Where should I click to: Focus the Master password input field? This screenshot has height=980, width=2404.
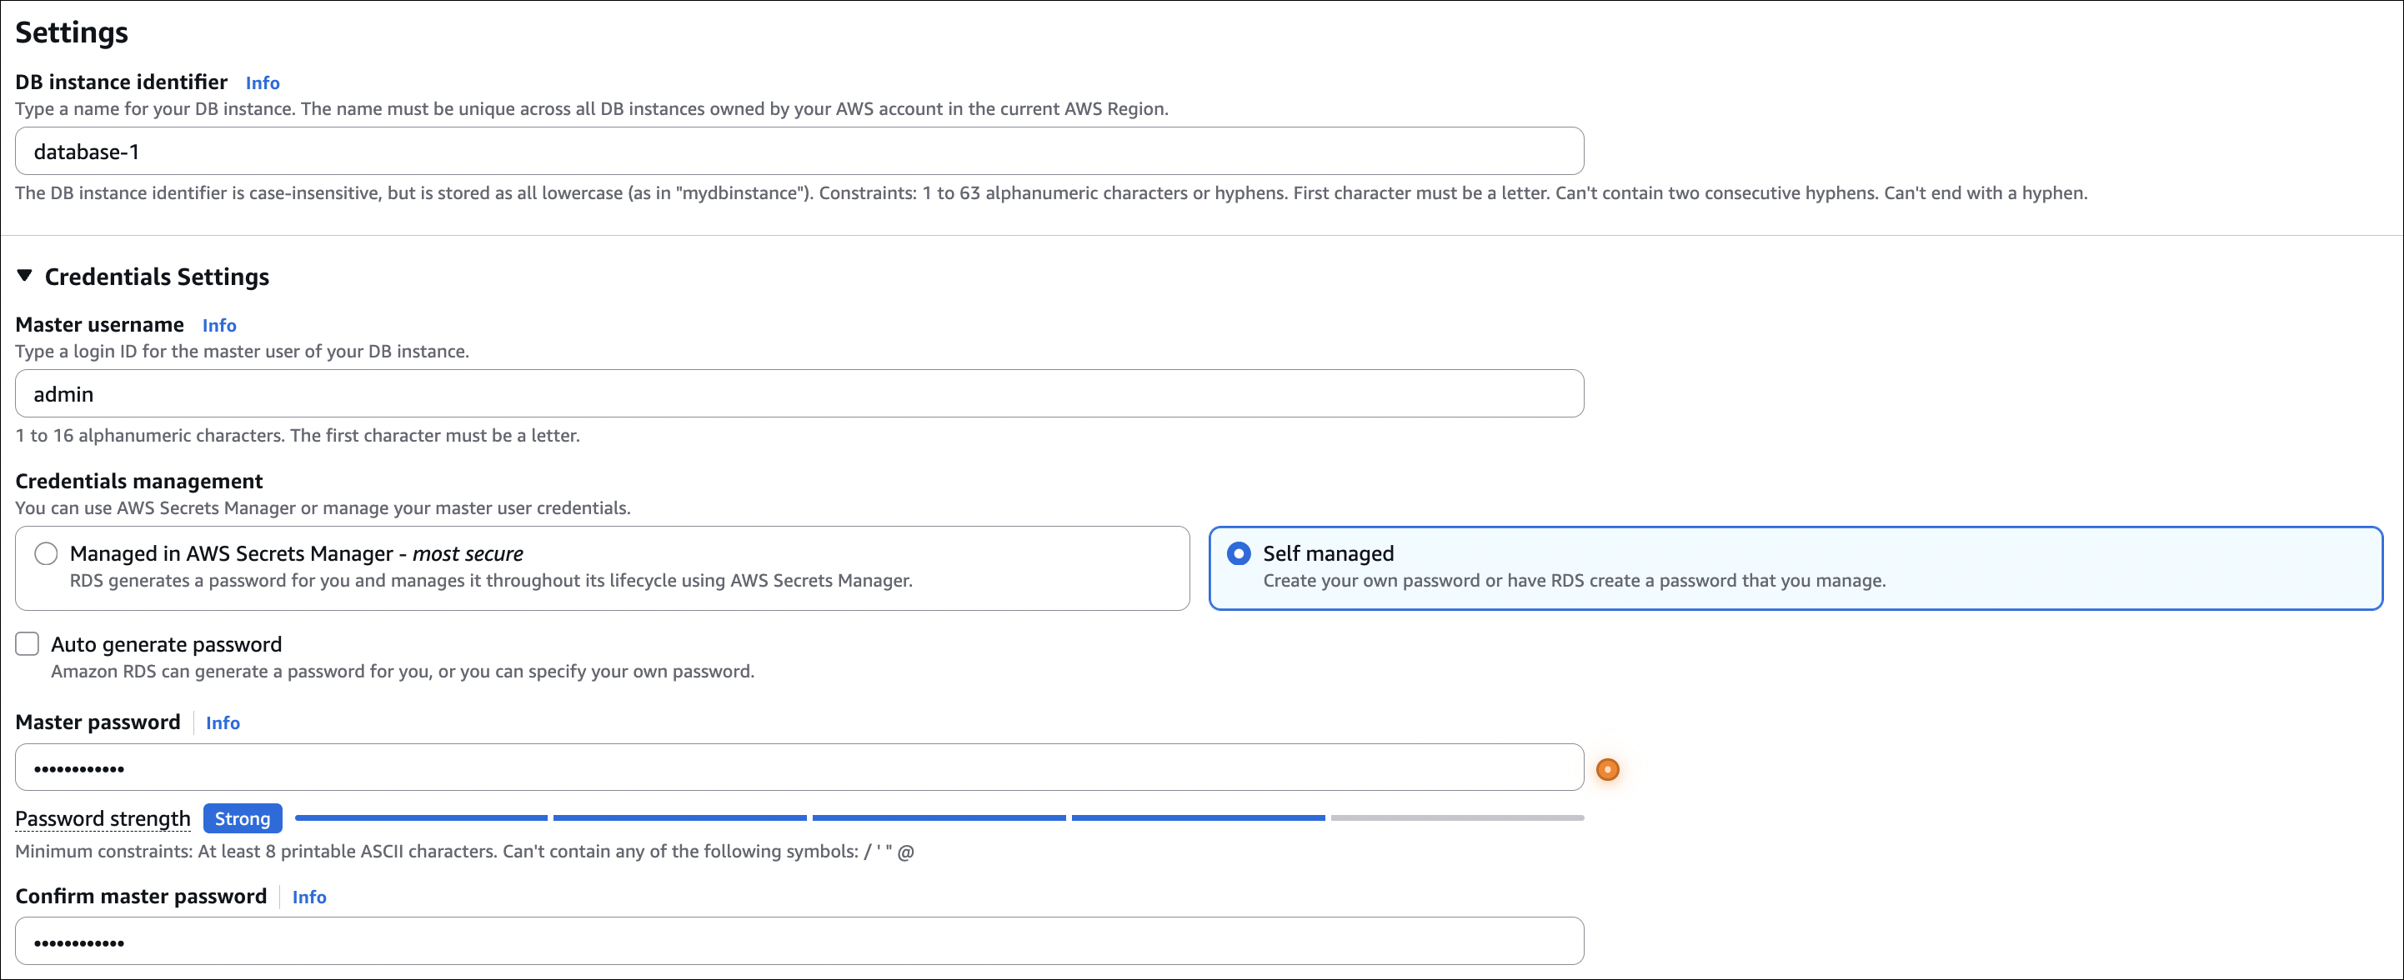[x=799, y=767]
